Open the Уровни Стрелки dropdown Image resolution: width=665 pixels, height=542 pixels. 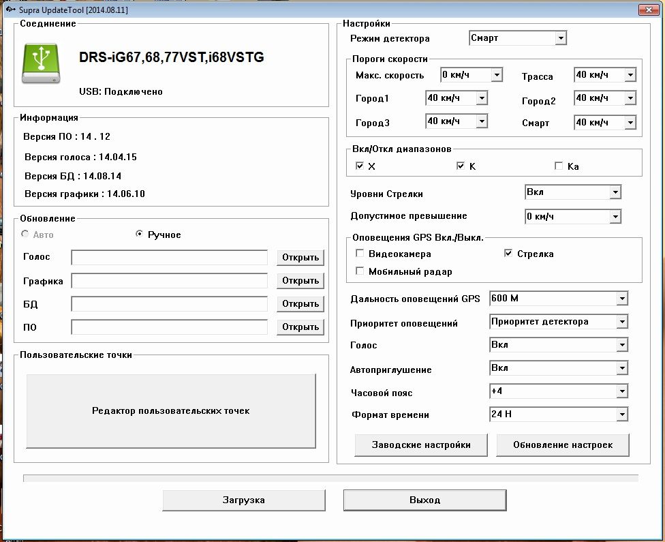point(573,192)
